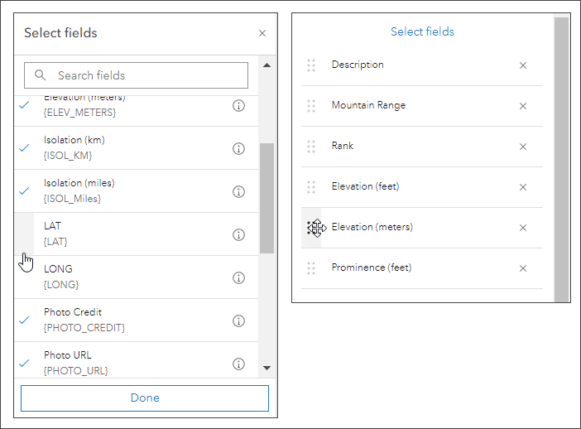Click the right panel vertical scrollbar
This screenshot has height=429, width=581.
pos(561,157)
